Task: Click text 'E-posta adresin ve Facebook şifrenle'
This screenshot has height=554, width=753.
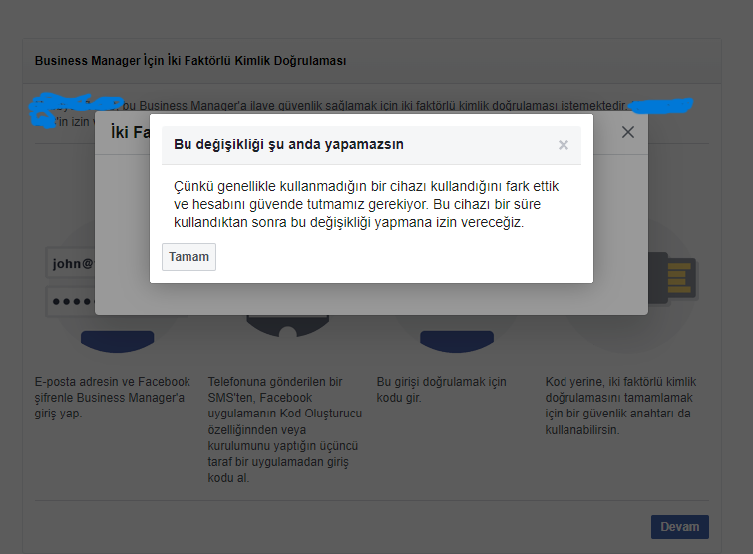Action: click(113, 398)
